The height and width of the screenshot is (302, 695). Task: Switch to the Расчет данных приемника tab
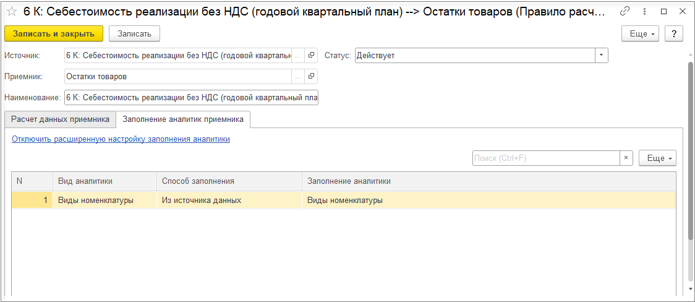tap(60, 119)
